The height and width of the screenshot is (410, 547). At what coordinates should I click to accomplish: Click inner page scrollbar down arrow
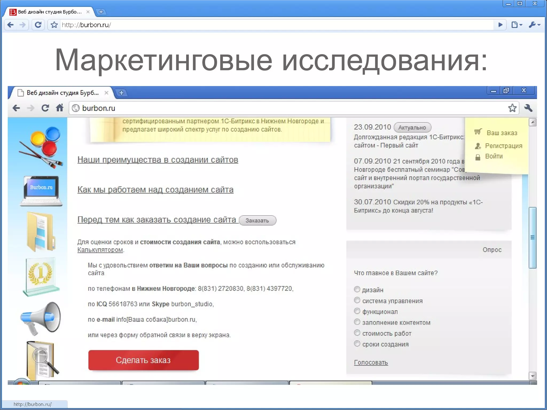coord(533,376)
